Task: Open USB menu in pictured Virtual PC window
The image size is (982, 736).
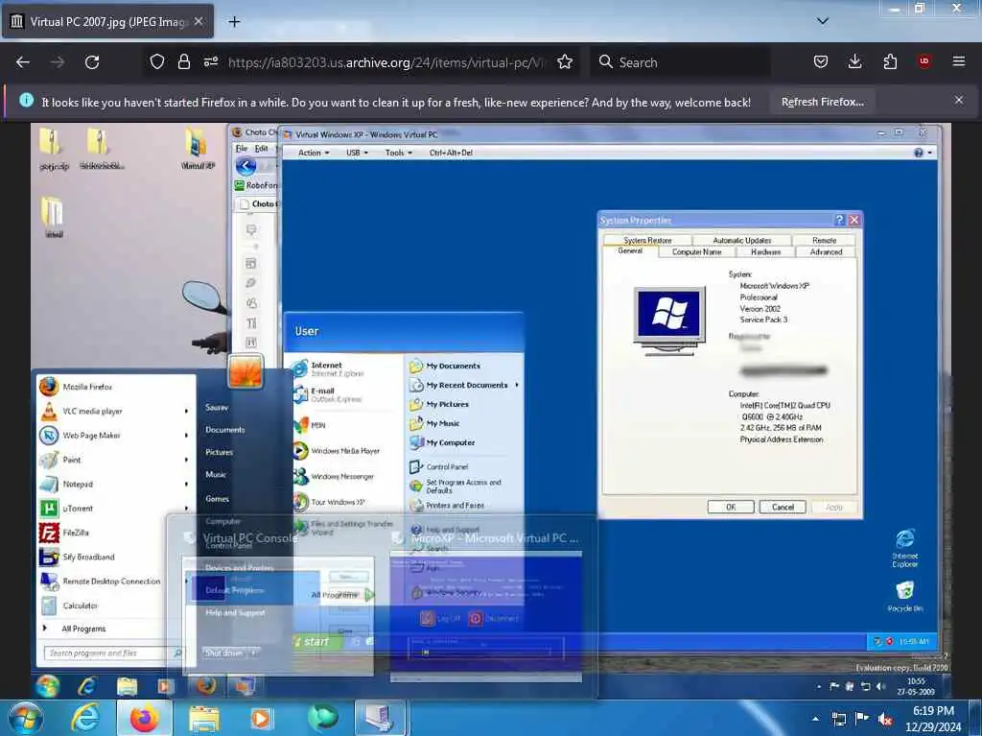Action: [357, 153]
